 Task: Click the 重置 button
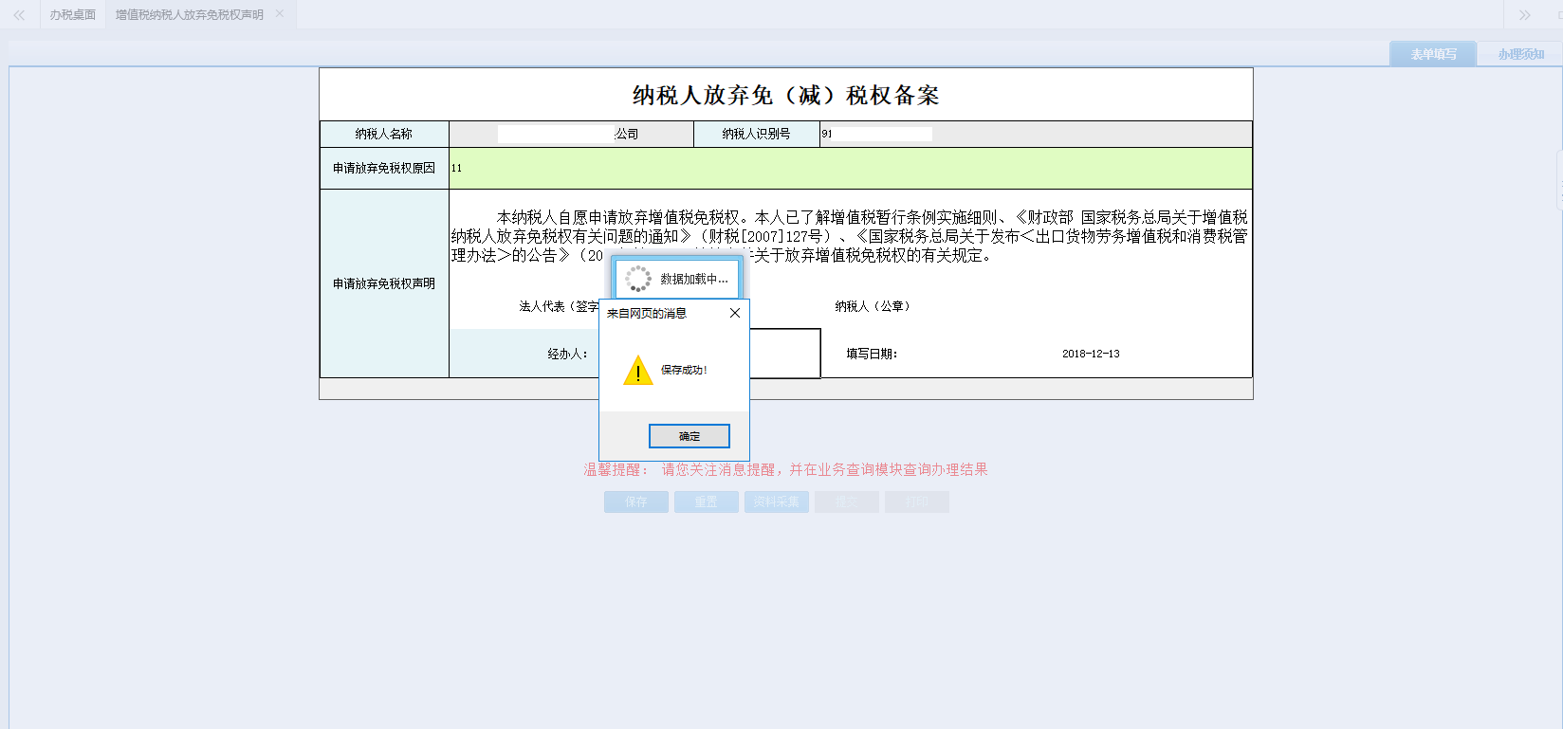(x=707, y=501)
